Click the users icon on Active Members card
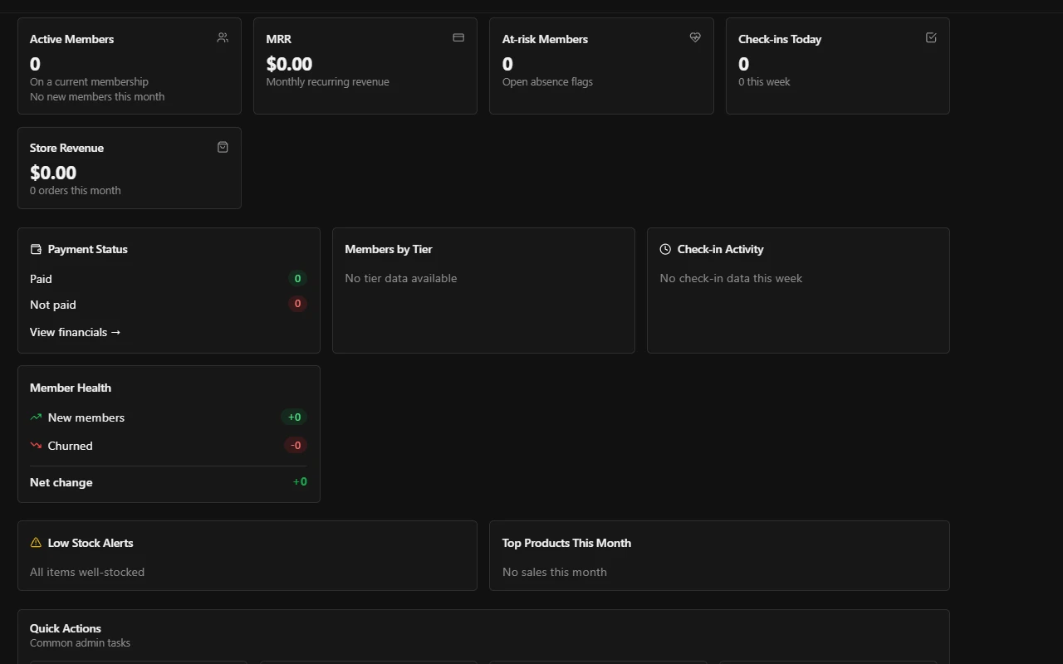This screenshot has height=664, width=1063. coord(223,37)
